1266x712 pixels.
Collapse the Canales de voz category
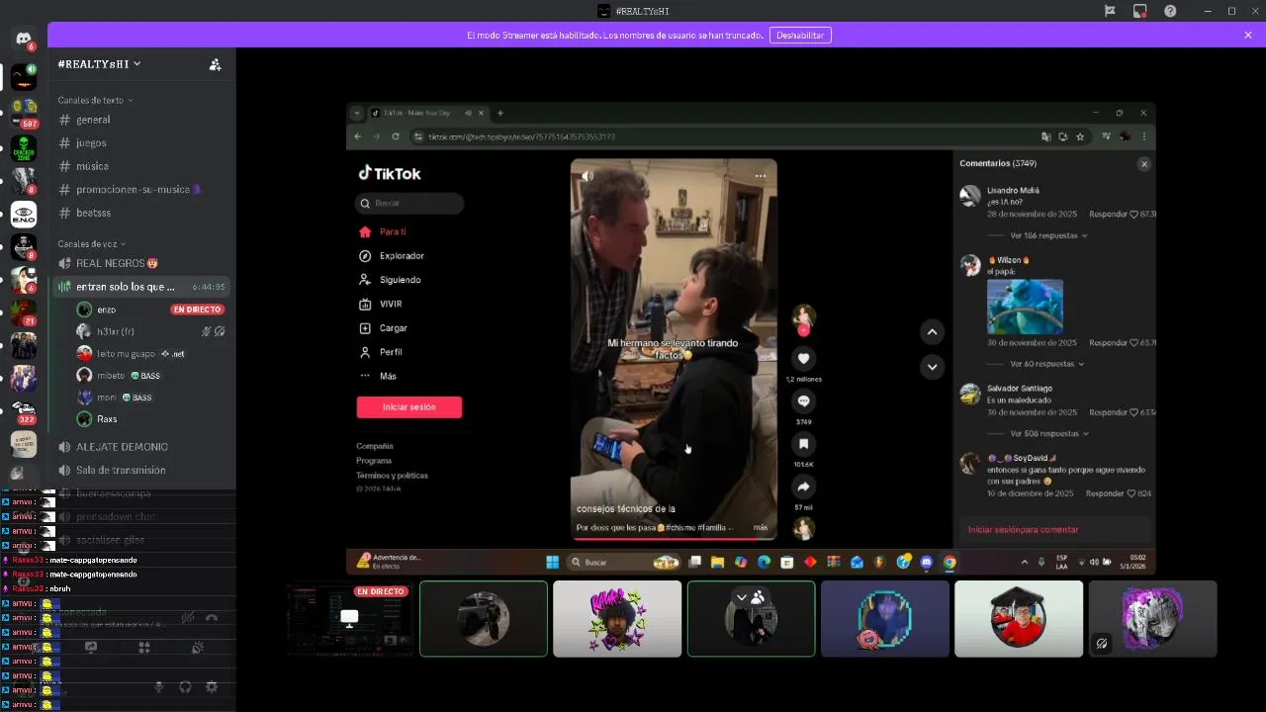92,243
